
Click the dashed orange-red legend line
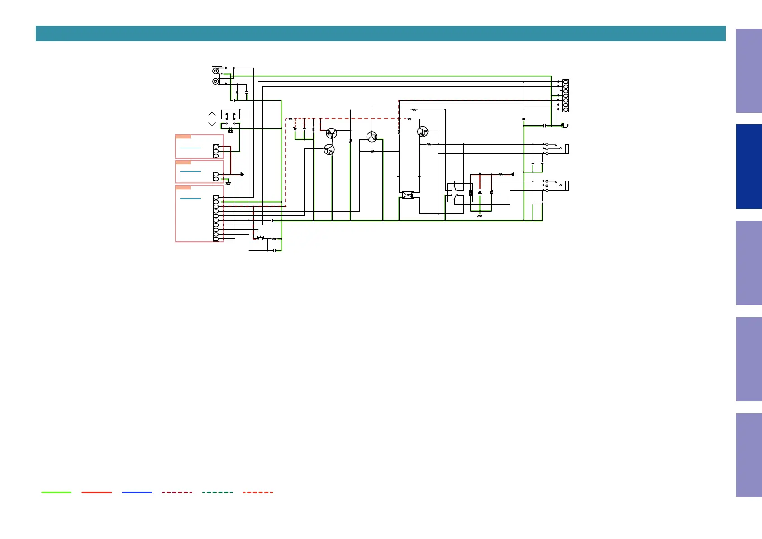(x=258, y=492)
